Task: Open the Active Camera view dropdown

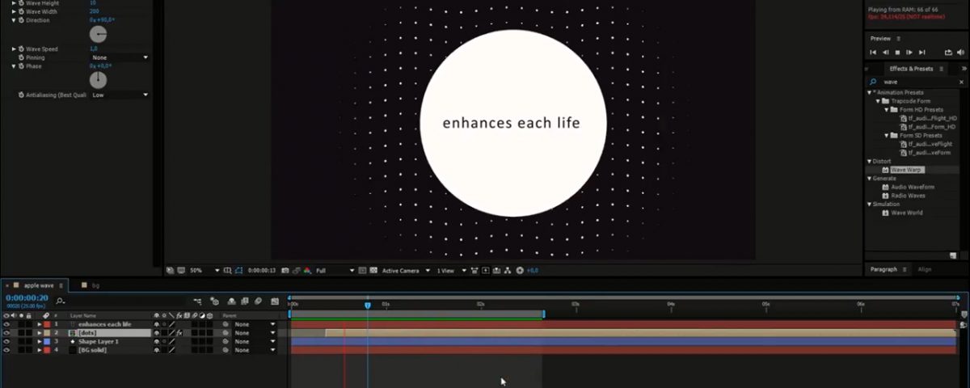Action: click(404, 270)
